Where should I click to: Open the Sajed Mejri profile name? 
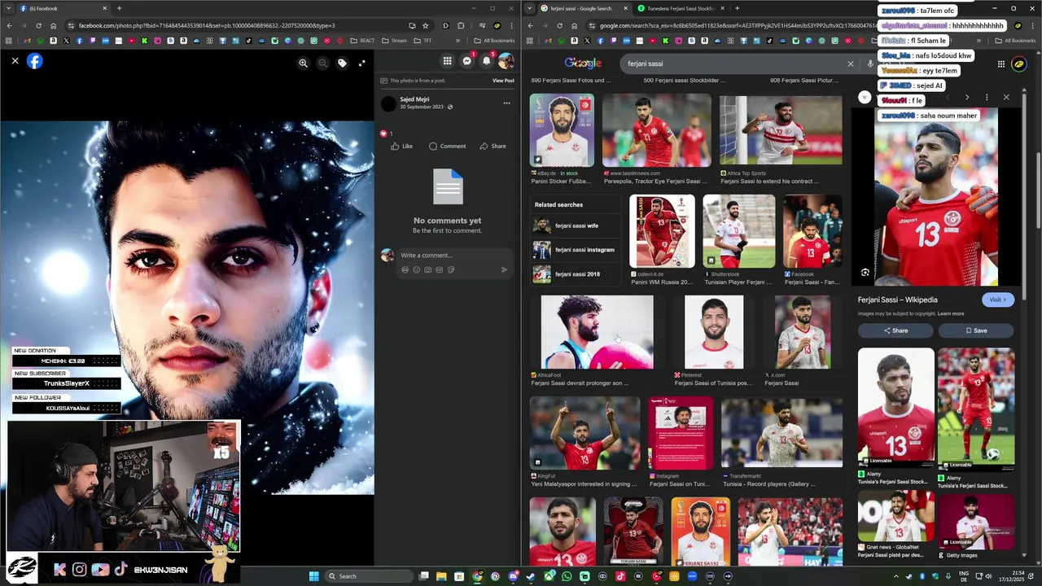[414, 99]
